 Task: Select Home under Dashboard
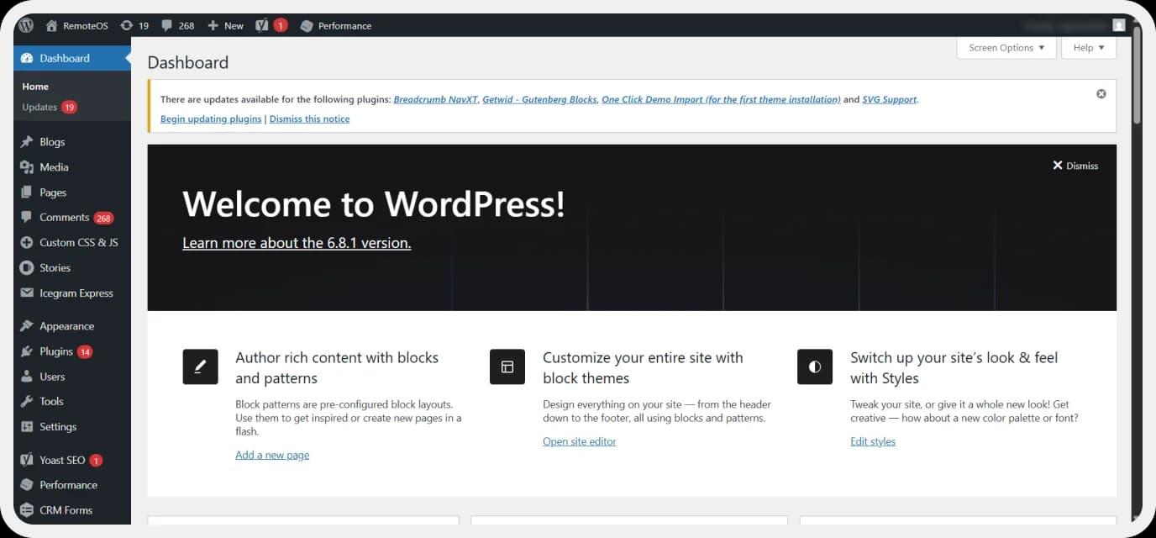pos(34,86)
